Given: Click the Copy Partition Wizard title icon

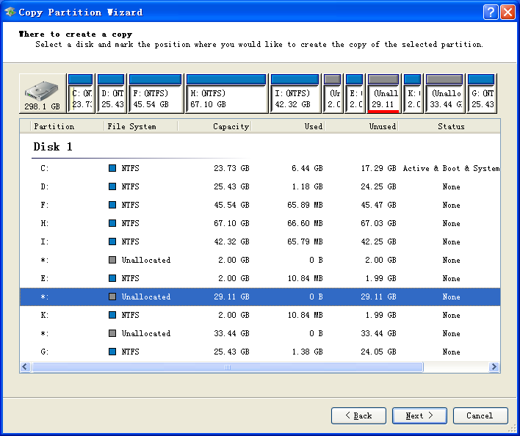Looking at the screenshot, I should [x=10, y=12].
